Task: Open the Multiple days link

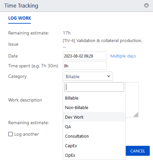Action: 123,56
